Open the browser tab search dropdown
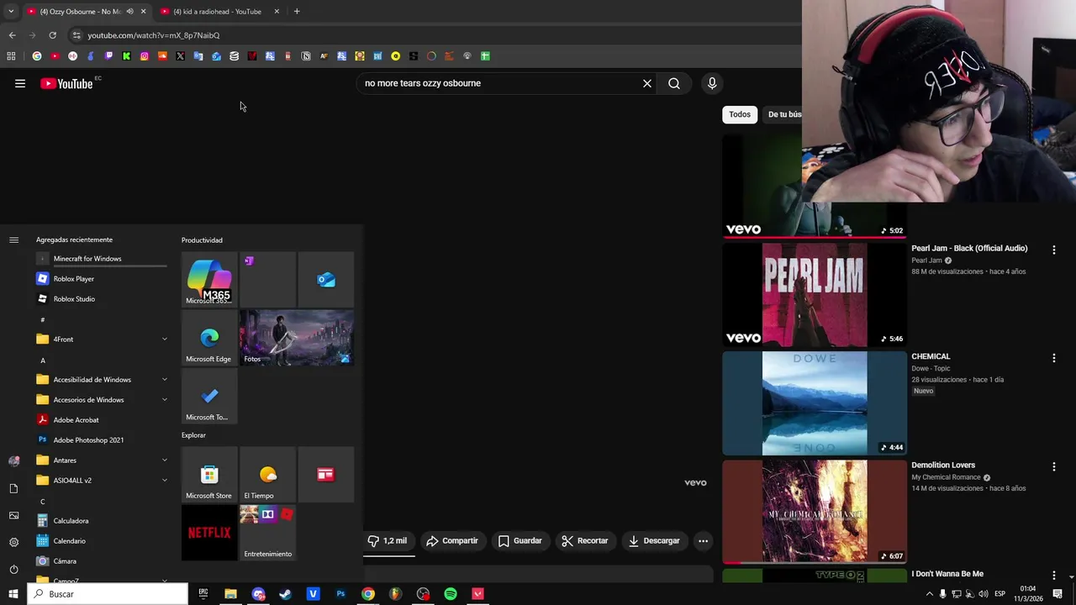The width and height of the screenshot is (1076, 605). pos(10,12)
